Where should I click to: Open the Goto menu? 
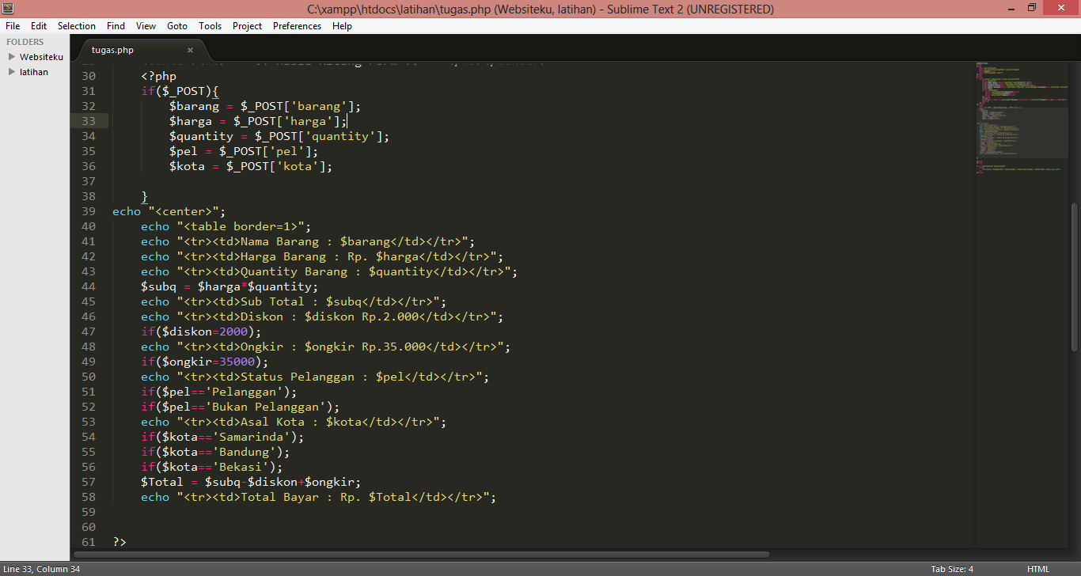(x=176, y=25)
